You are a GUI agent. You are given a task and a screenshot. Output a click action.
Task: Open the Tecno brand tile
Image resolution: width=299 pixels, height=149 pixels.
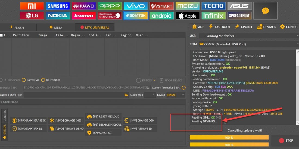coord(213,6)
